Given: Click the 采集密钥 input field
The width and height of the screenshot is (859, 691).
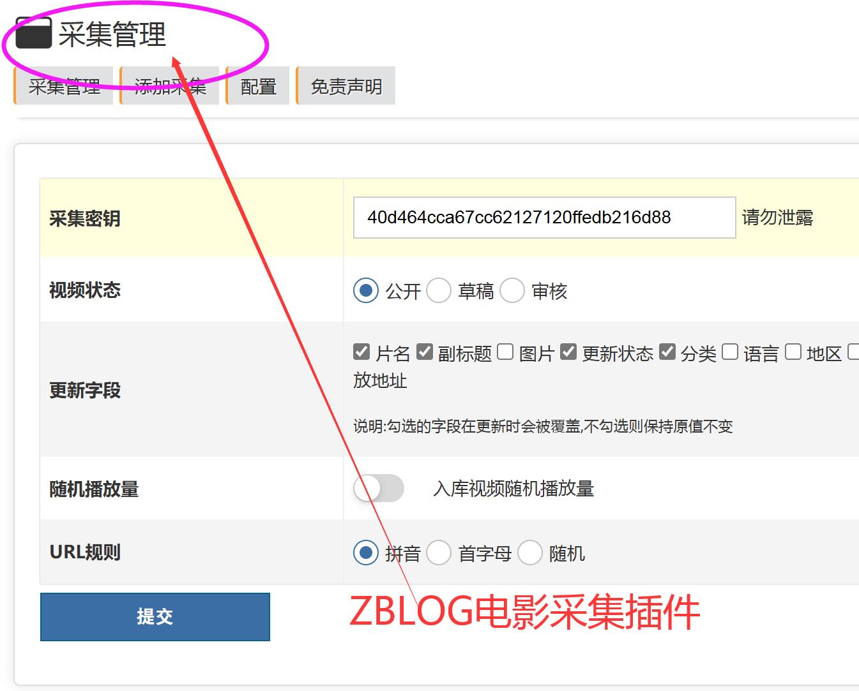Looking at the screenshot, I should (544, 218).
